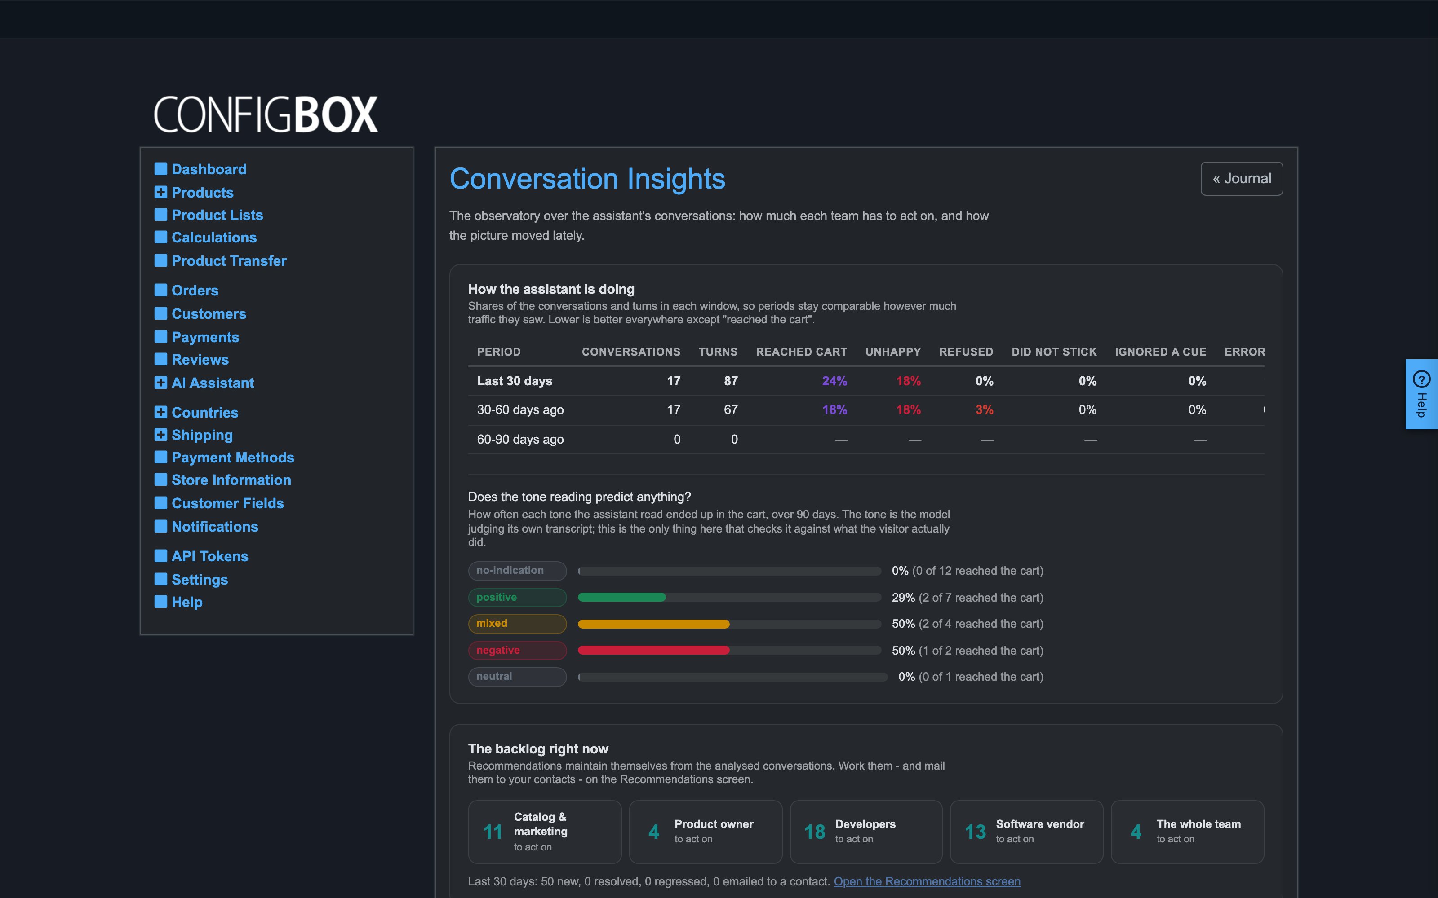
Task: Click the square icon beside Product Lists
Action: [160, 215]
